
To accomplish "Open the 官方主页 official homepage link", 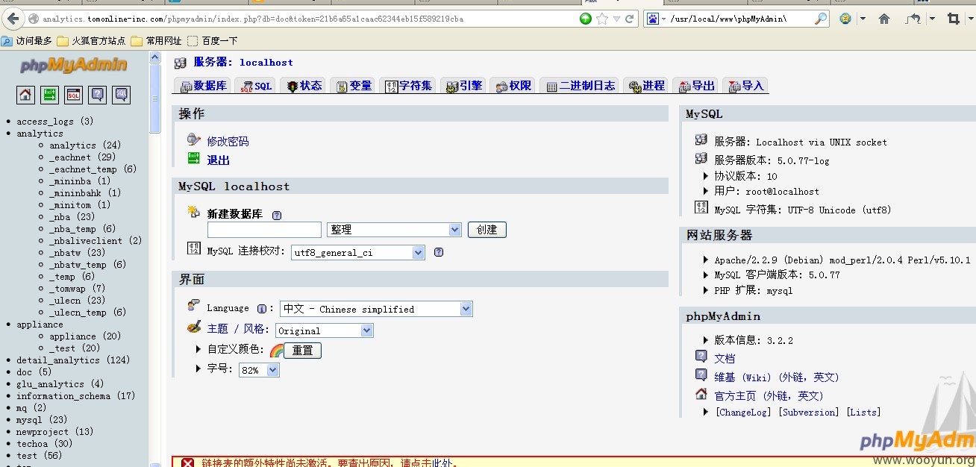I will click(x=769, y=396).
